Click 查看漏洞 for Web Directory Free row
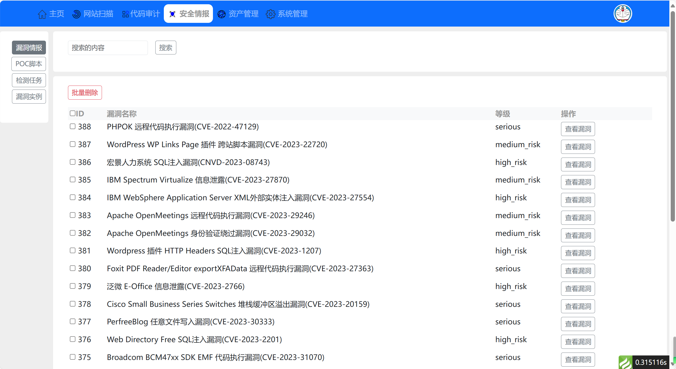This screenshot has width=676, height=369. click(x=578, y=342)
